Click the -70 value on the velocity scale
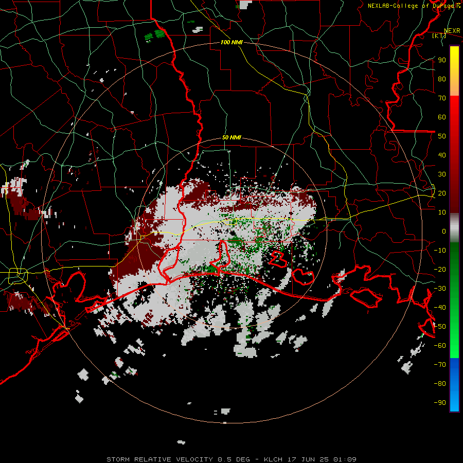This screenshot has width=463, height=463. (x=440, y=365)
